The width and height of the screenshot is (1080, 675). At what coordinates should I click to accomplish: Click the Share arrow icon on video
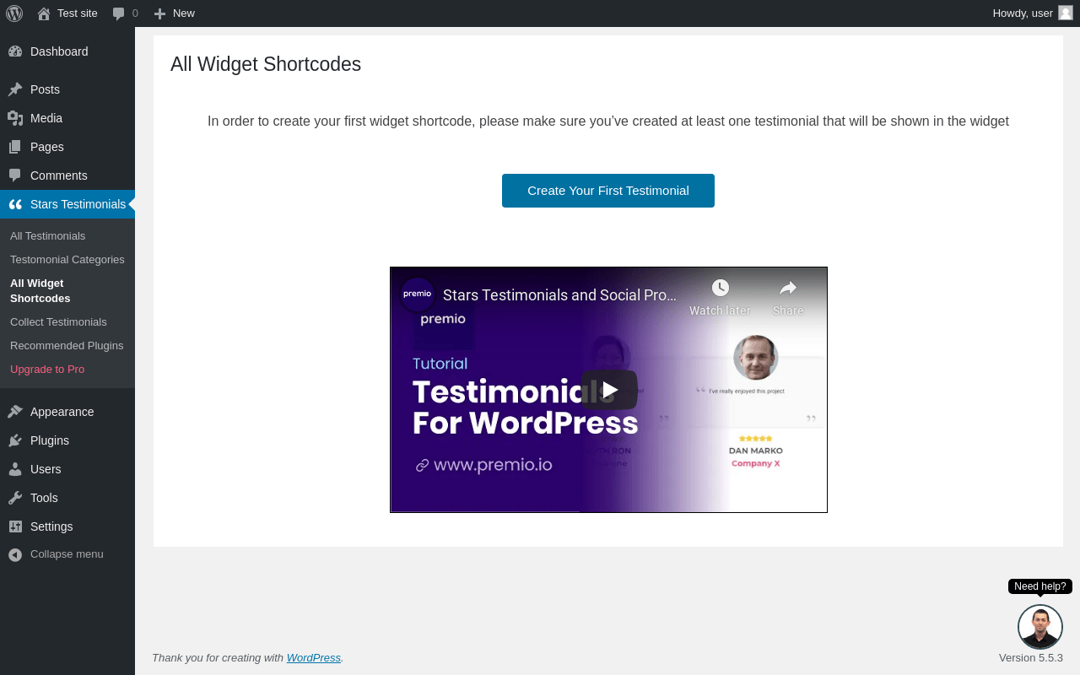point(788,288)
